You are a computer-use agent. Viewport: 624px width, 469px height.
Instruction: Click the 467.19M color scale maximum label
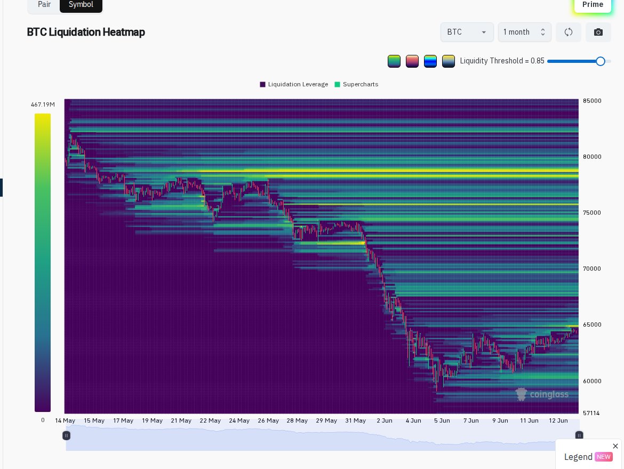(43, 104)
